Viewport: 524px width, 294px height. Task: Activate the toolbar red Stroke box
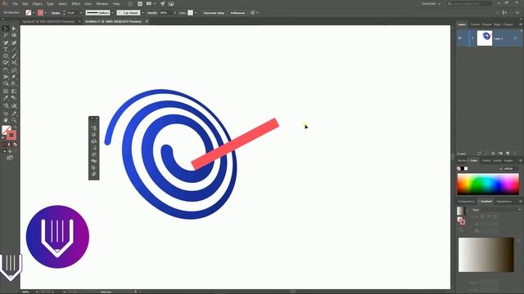[x=11, y=135]
